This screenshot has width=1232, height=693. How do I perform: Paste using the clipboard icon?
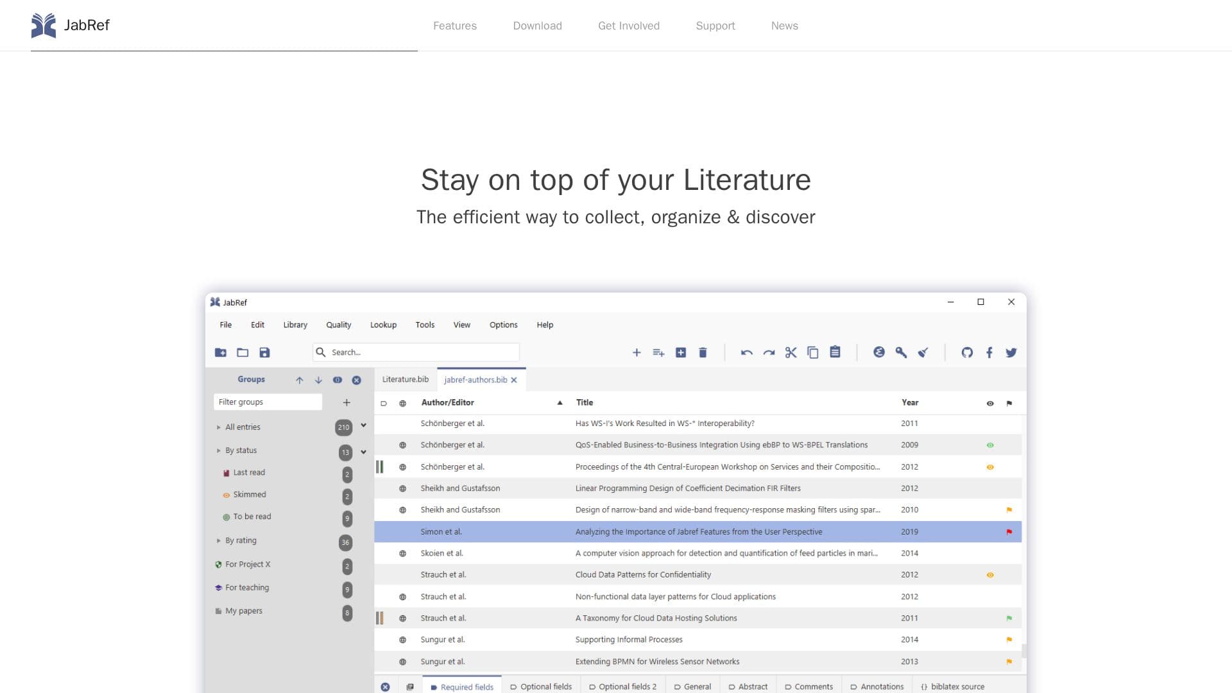[835, 352]
